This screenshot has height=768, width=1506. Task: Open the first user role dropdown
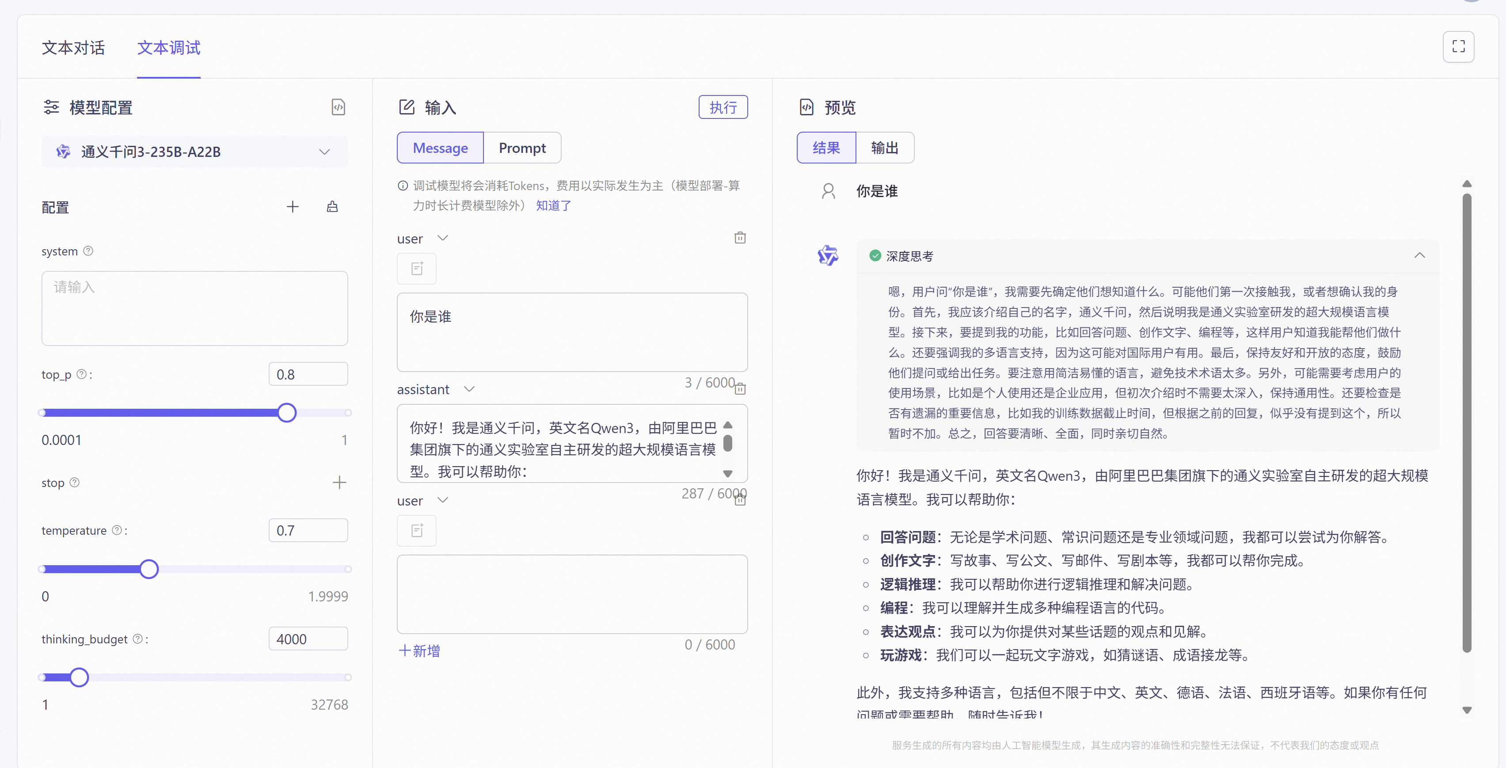click(442, 238)
